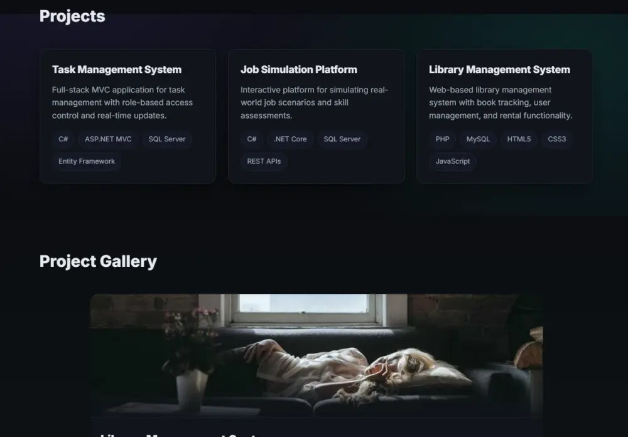Open the Task Management System project card
Screen dimensions: 628x437
(x=128, y=116)
